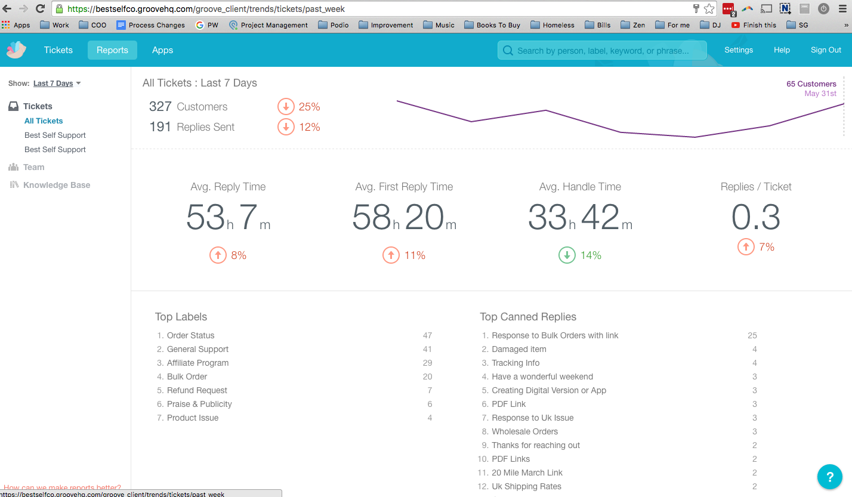Click the bookmark star in the address bar

point(709,9)
